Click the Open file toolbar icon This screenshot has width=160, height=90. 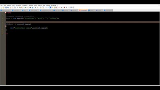pyautogui.click(x=3, y=7)
